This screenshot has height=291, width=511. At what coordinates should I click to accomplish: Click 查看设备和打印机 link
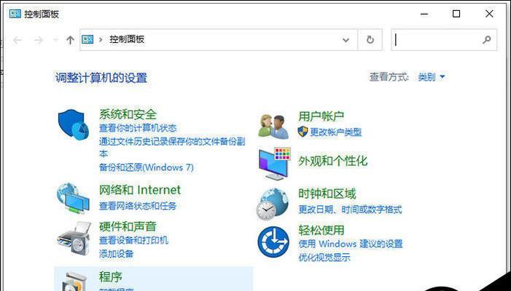point(133,240)
